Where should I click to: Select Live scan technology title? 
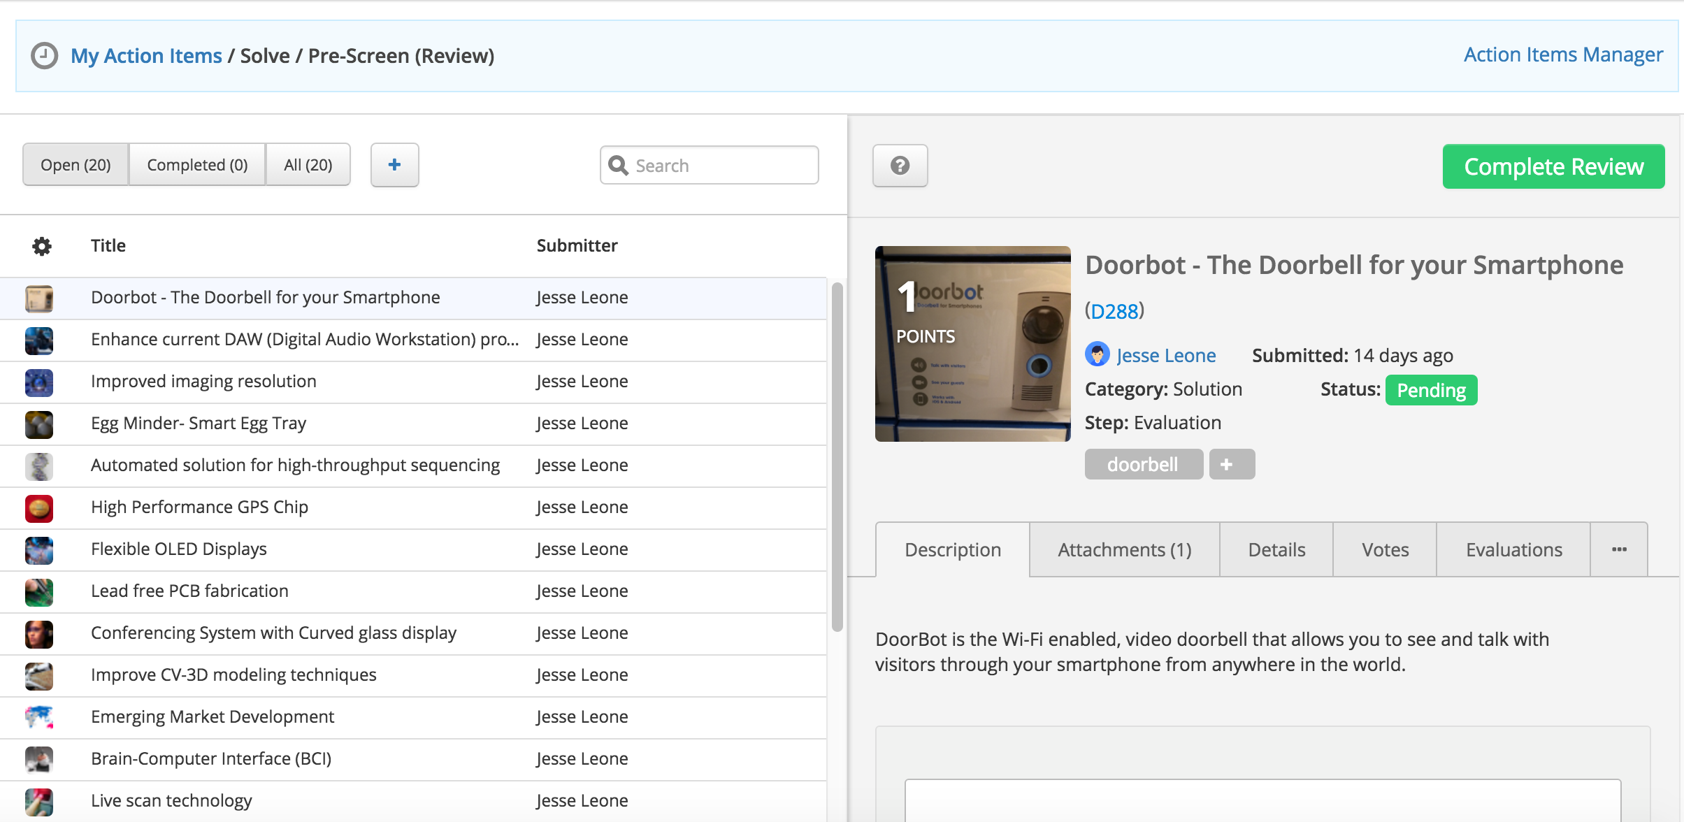point(171,800)
